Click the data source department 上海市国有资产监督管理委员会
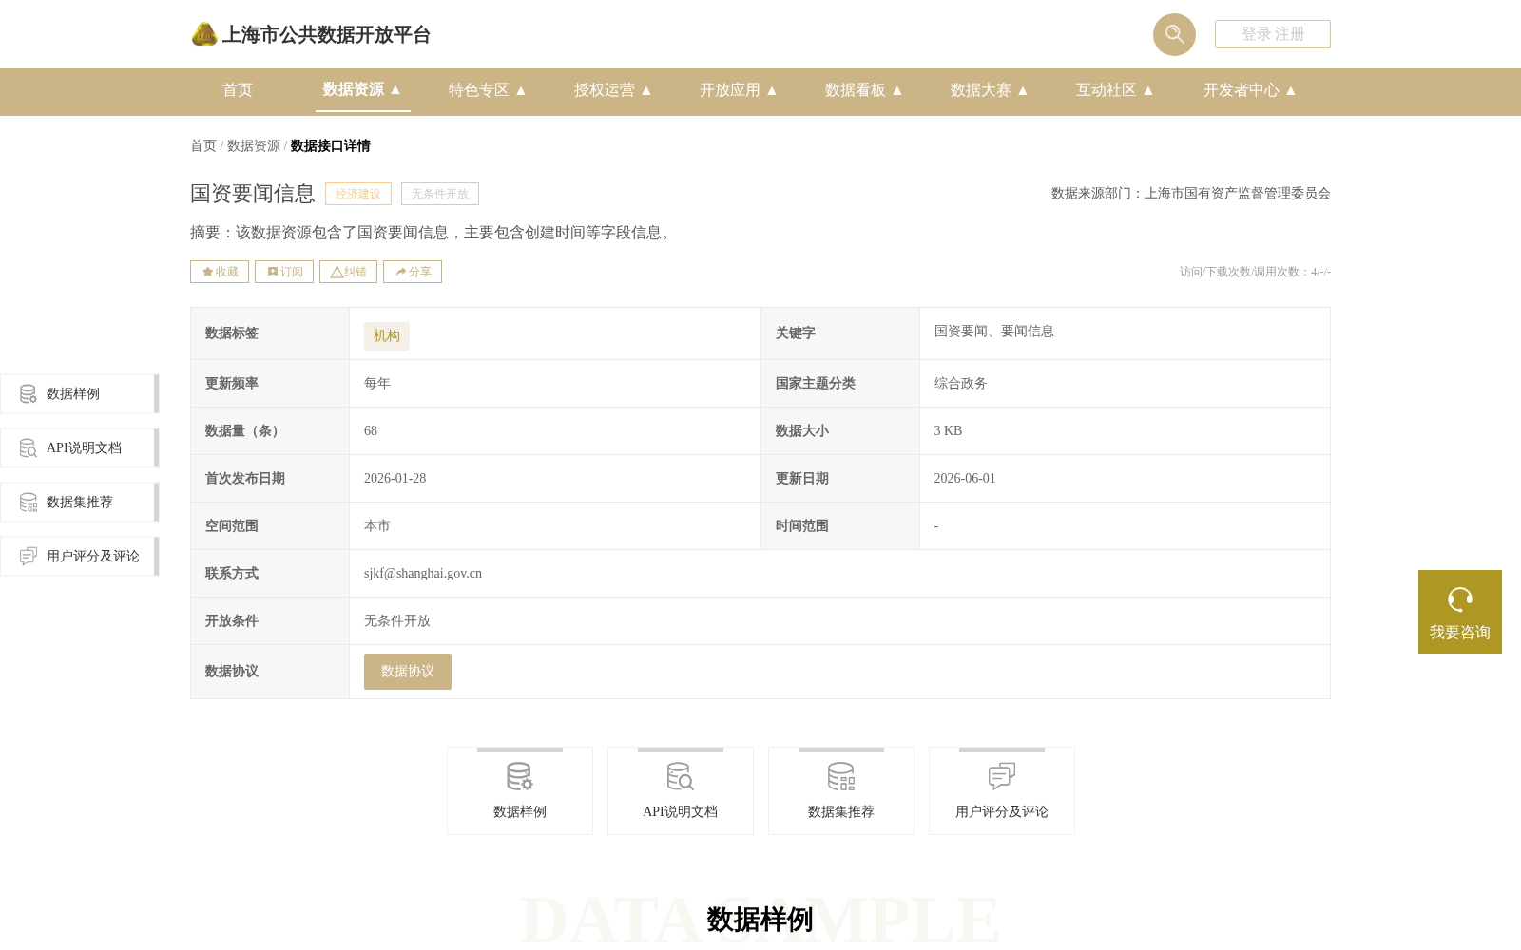 [1238, 194]
